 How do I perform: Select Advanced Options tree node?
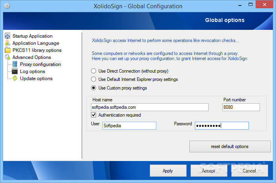tap(32, 57)
